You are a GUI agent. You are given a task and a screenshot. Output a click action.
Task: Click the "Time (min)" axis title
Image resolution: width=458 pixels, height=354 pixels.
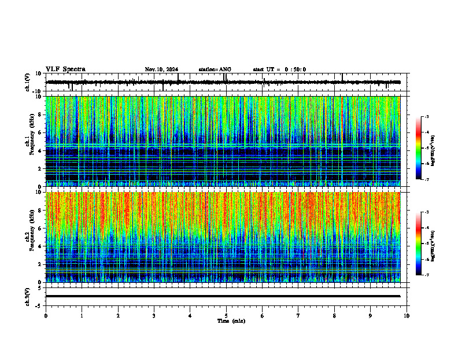(x=231, y=321)
